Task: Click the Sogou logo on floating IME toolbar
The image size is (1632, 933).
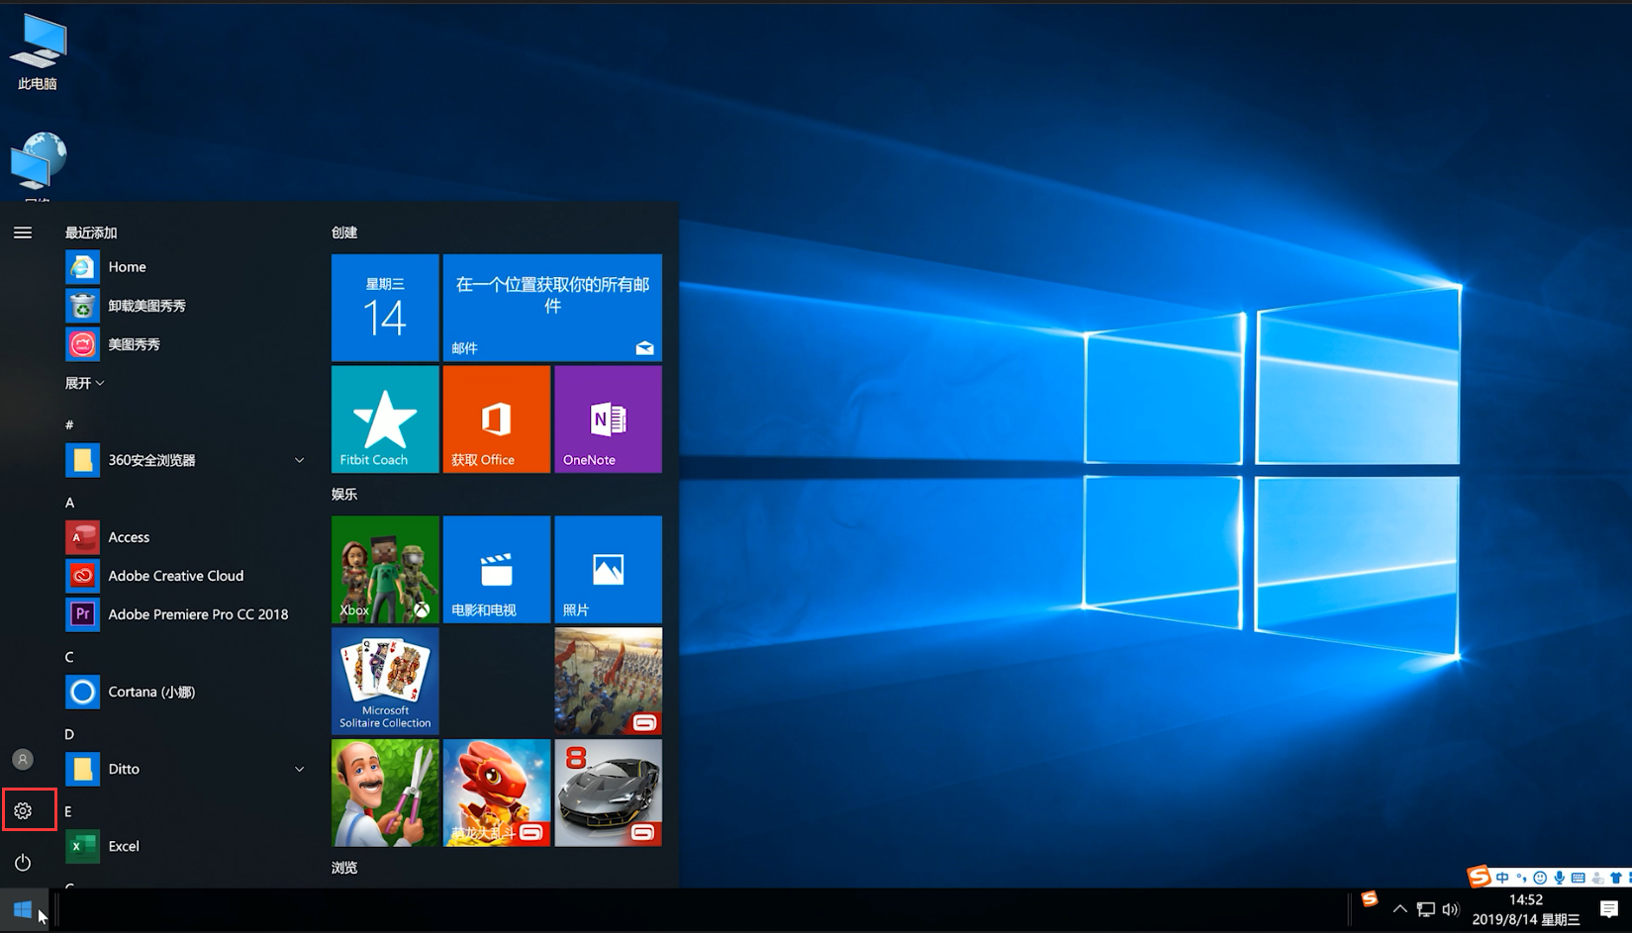Action: (x=1479, y=876)
